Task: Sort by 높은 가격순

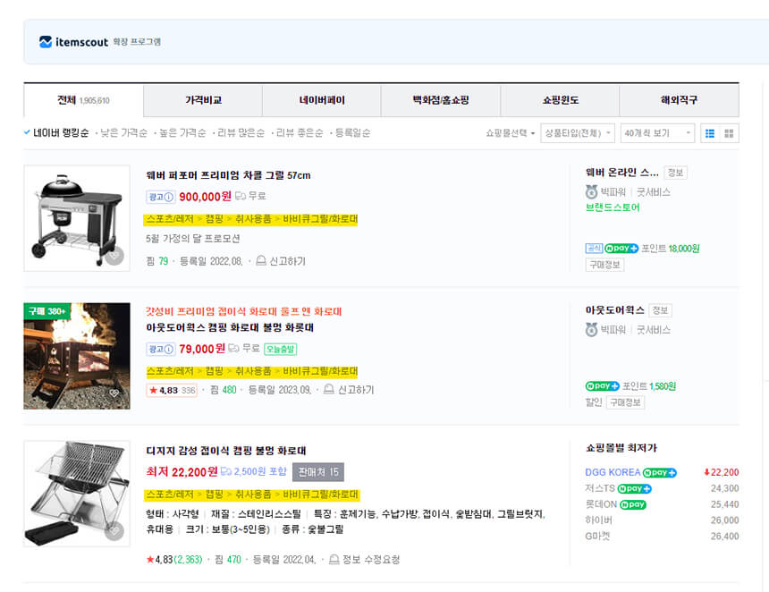Action: point(182,133)
